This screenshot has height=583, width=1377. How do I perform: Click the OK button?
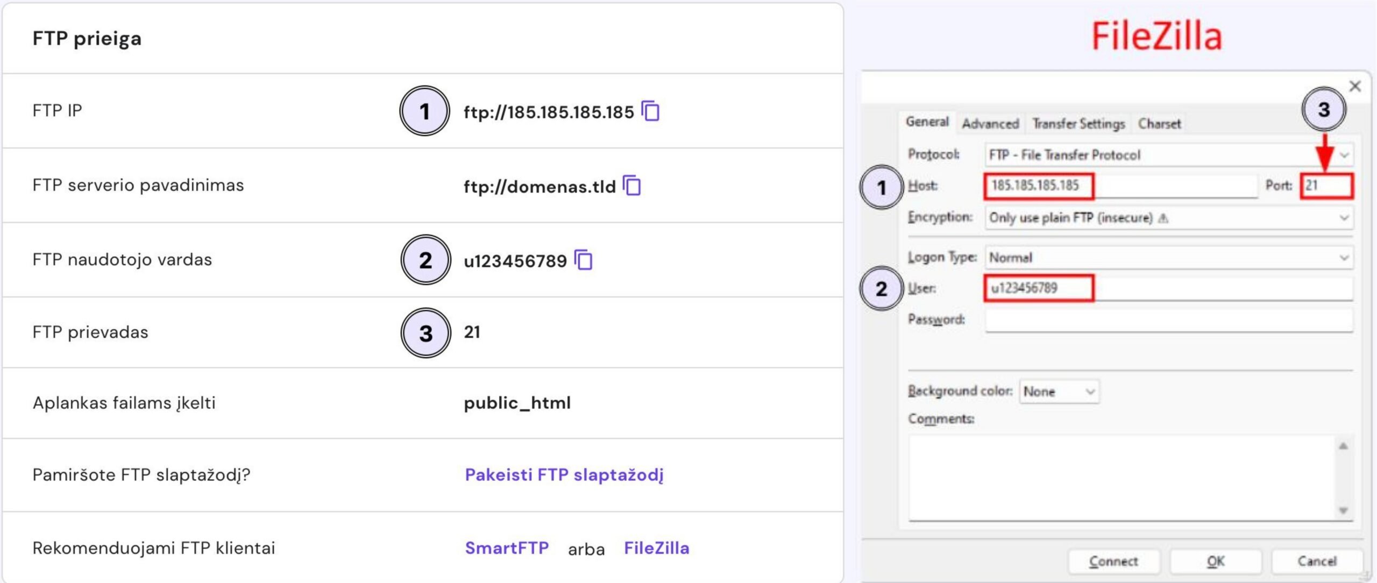(x=1216, y=561)
